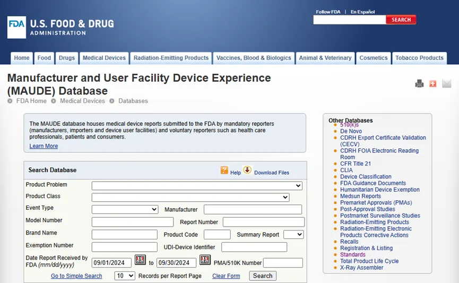Open the Radiation-Emitting Products tab
Viewport: 459px width, 283px height.
[171, 58]
